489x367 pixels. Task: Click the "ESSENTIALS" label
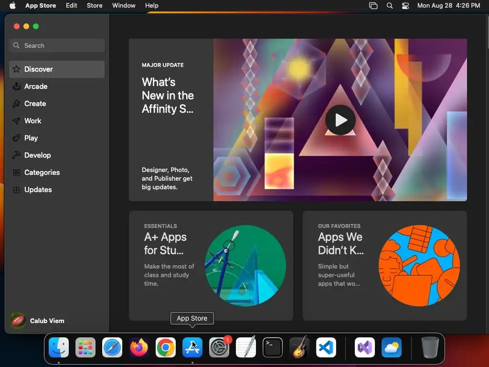point(160,226)
